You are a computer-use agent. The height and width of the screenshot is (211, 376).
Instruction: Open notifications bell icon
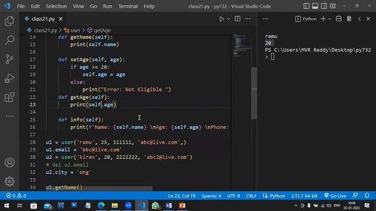pos(367,195)
